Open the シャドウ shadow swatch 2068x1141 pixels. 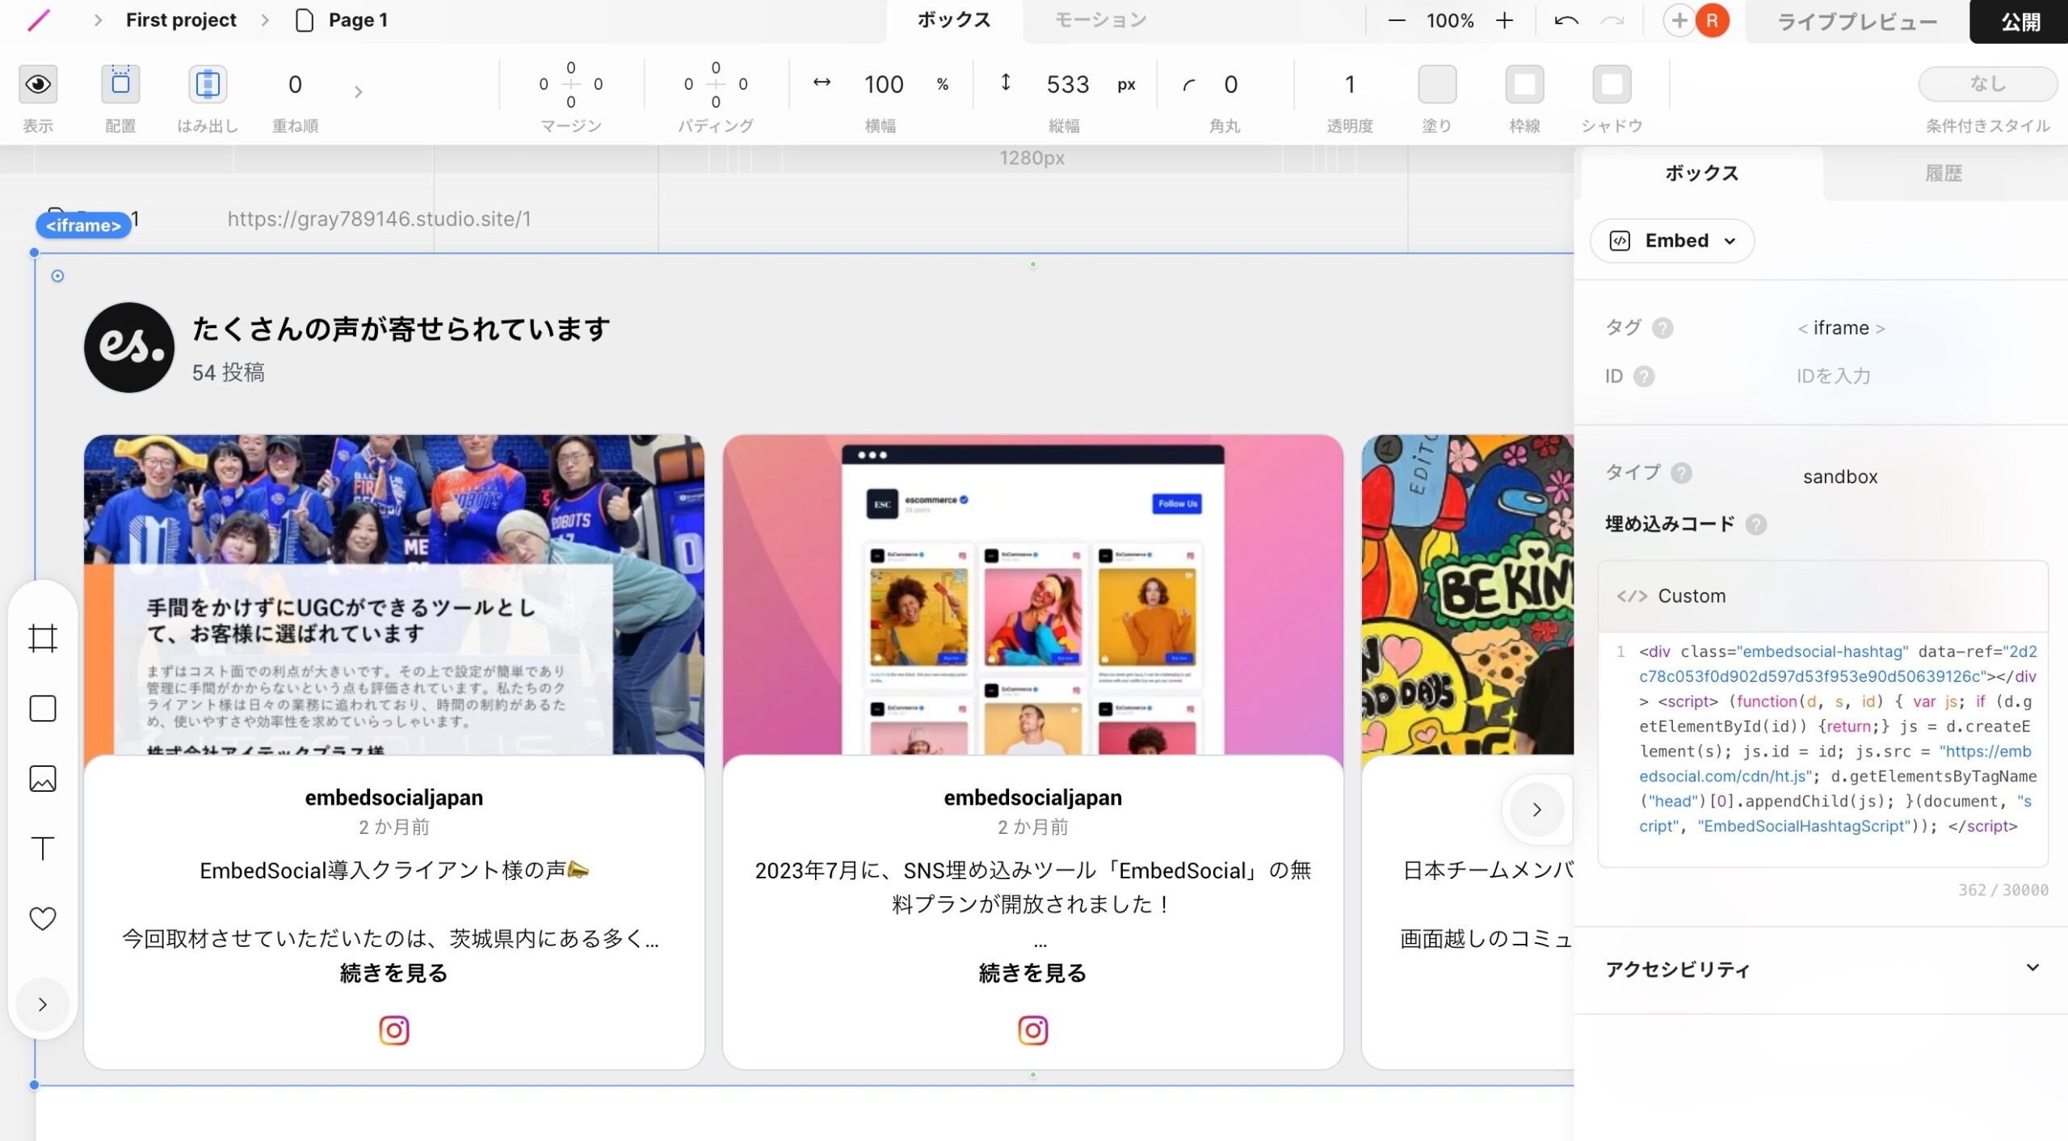point(1612,84)
